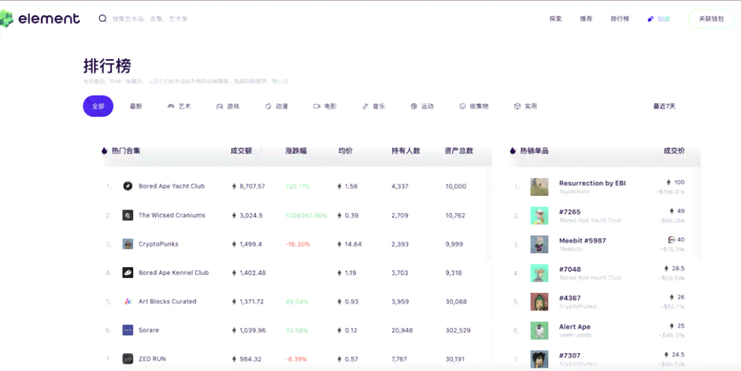Open the 探索 nav item
The image size is (741, 371).
coord(556,19)
